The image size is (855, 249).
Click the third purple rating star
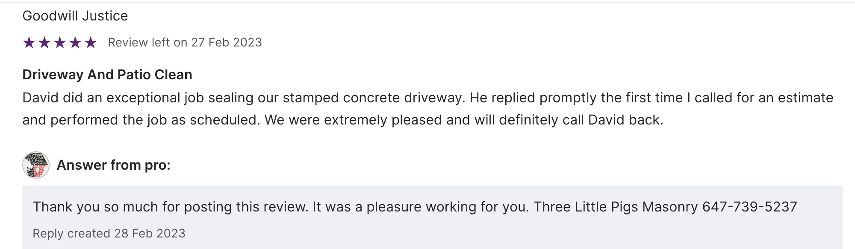[x=60, y=43]
